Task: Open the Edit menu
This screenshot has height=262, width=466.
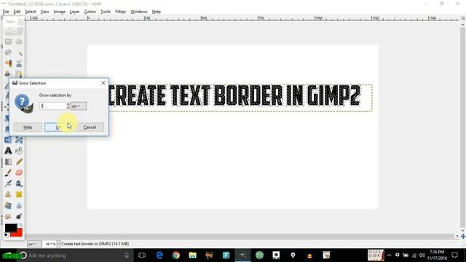Action: click(17, 12)
